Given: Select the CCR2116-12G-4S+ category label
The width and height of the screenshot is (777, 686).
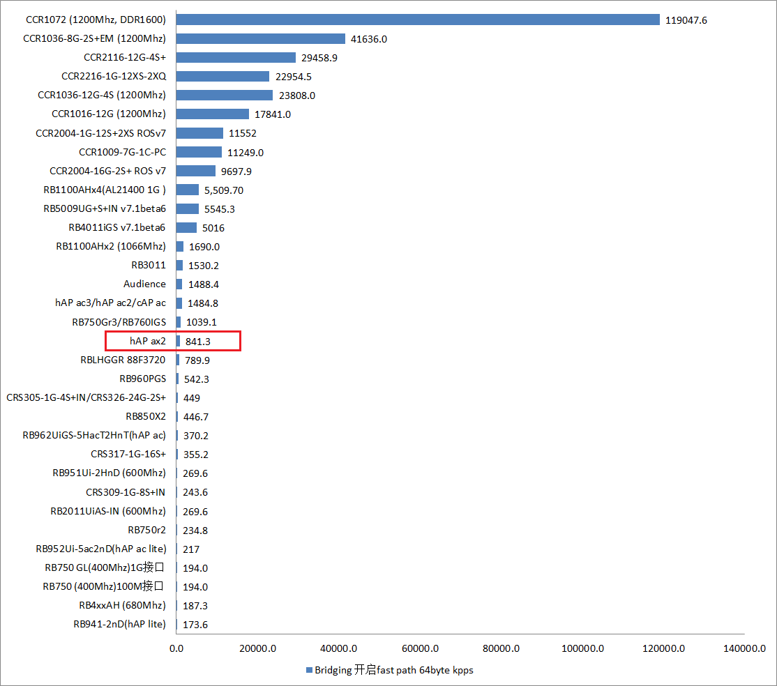Looking at the screenshot, I should pyautogui.click(x=125, y=57).
